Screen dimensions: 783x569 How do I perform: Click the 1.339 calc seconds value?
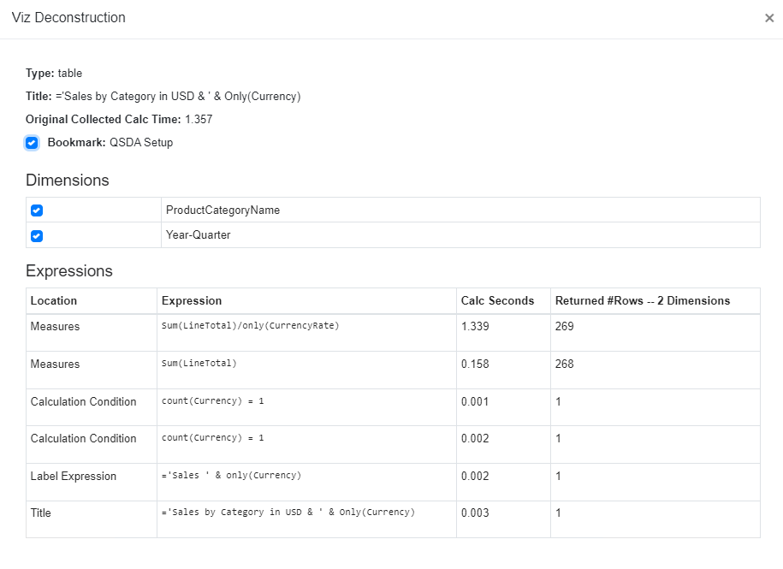coord(476,327)
